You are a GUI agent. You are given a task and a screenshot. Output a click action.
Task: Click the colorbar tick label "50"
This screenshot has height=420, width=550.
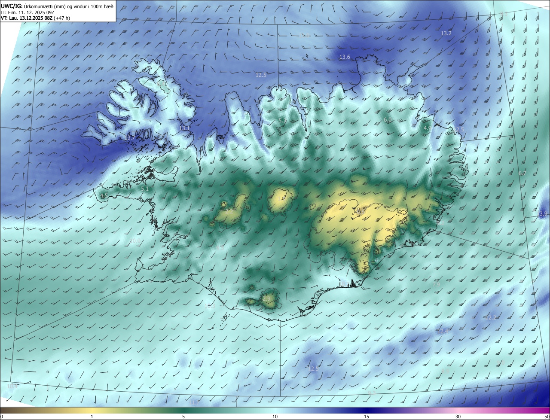[x=547, y=417]
